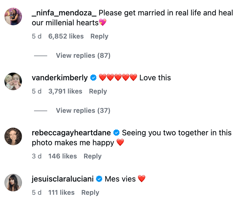Click jesuisclaraluciani's profile photo
Screen dimensions: 241x203
13,183
